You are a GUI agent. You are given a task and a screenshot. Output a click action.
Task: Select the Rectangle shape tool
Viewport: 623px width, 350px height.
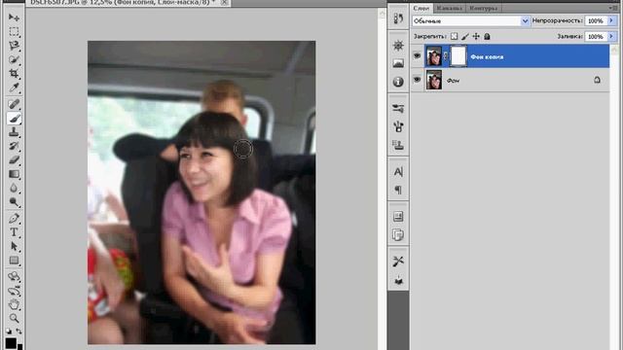[x=14, y=261]
